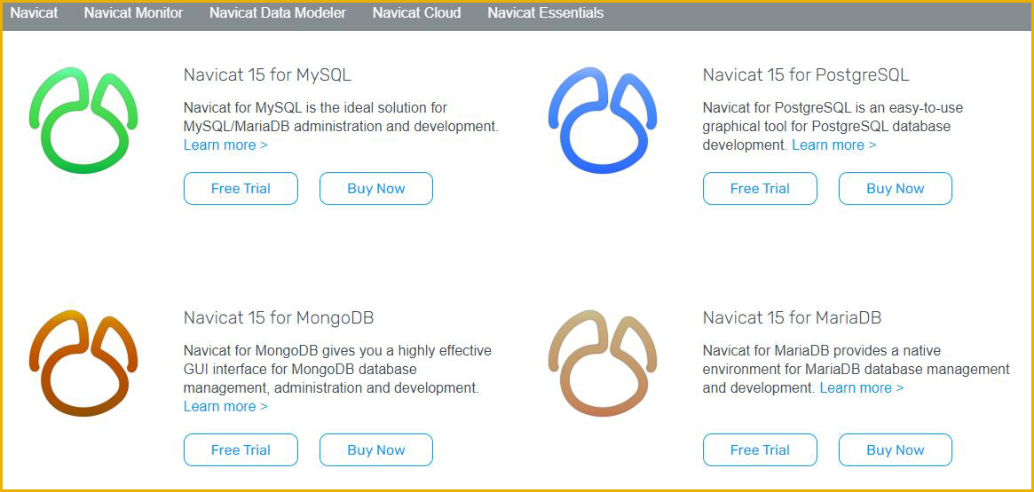Click the blue Navicat for PostgreSQL logo
Screen dimensions: 1034x492
click(x=603, y=120)
